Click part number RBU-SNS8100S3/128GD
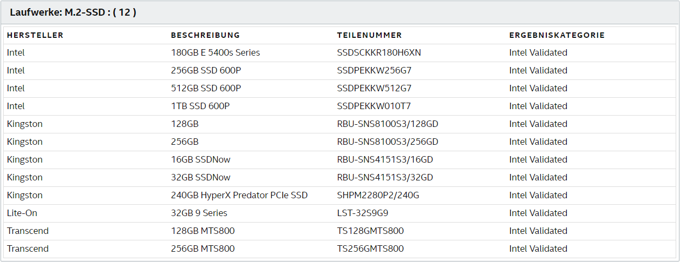680x262 pixels. [x=388, y=124]
